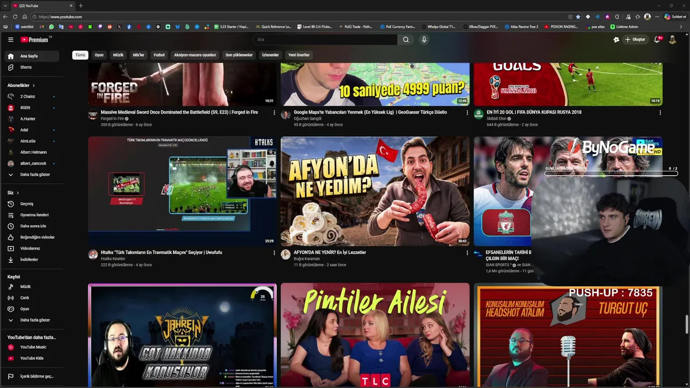The width and height of the screenshot is (690, 388).
Task: Open the YouTube hamburger guide menu
Action: pos(10,39)
